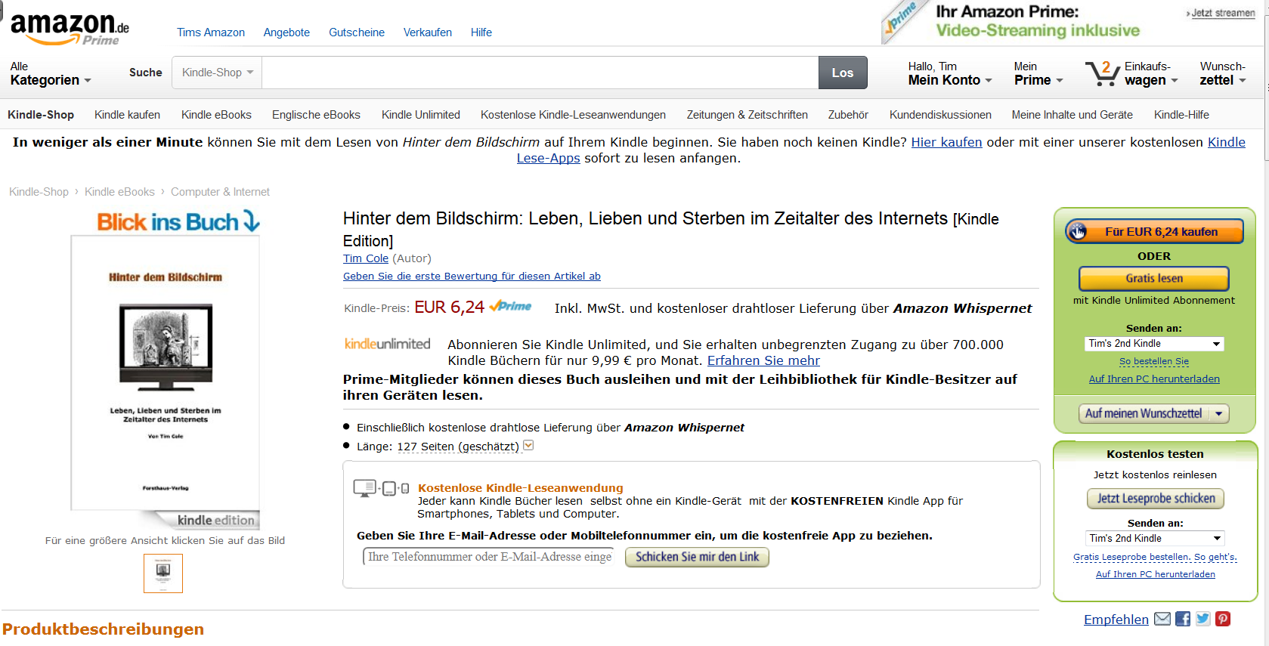The image size is (1269, 646).
Task: Open the Kindle-Shop search category dropdown
Action: tap(217, 73)
